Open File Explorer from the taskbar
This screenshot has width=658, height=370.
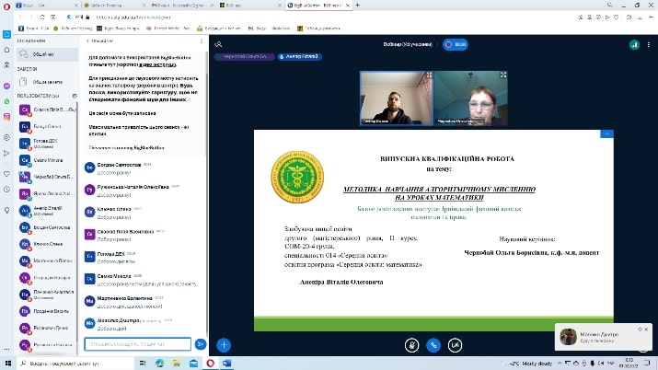(177, 364)
